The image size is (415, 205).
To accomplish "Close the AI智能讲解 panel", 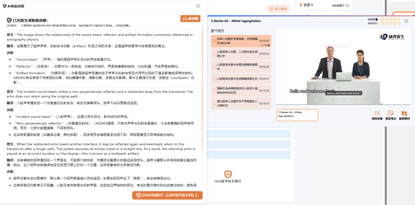I will pyautogui.click(x=198, y=6).
